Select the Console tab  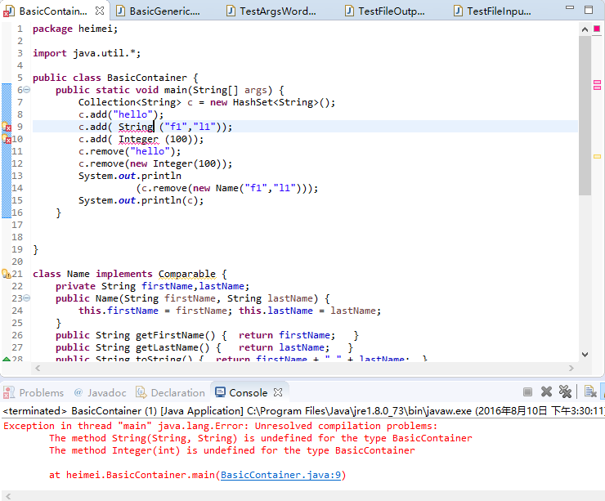click(248, 392)
